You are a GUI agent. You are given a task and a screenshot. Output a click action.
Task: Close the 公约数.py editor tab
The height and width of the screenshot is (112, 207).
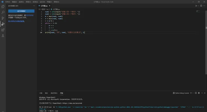[x=50, y=6]
